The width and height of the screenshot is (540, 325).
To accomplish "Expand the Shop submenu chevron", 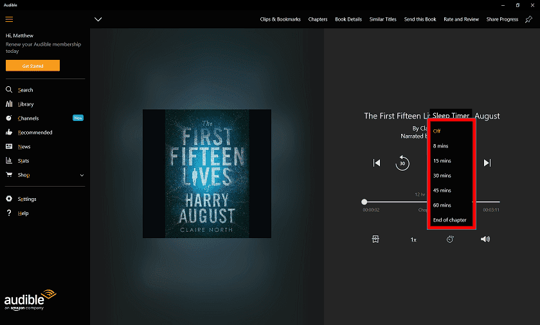I will click(x=82, y=175).
